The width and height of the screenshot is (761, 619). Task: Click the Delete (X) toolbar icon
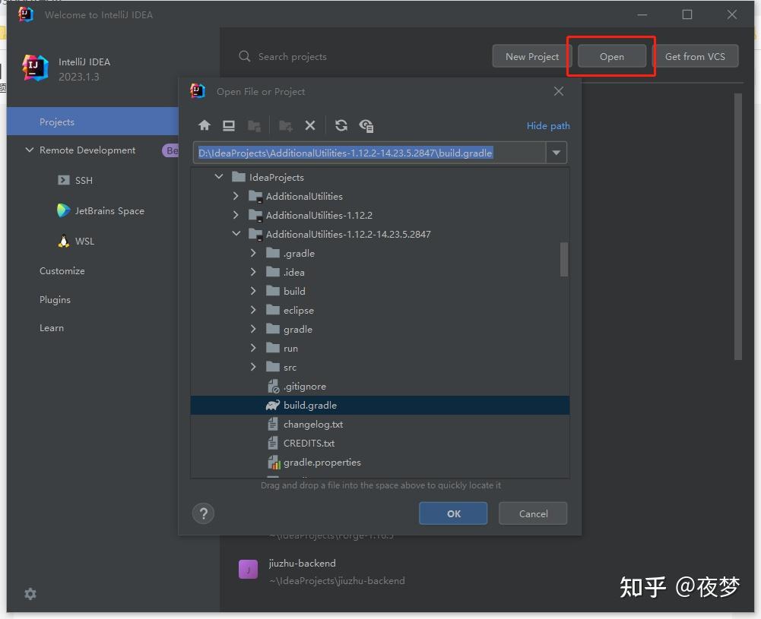click(x=310, y=125)
